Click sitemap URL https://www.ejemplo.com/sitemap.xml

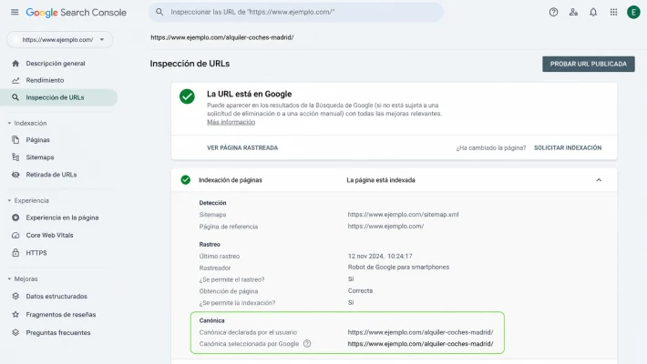(403, 215)
